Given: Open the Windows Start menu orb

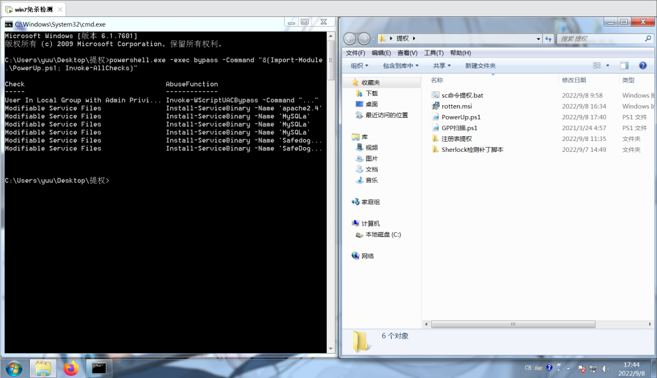Looking at the screenshot, I should [x=13, y=368].
